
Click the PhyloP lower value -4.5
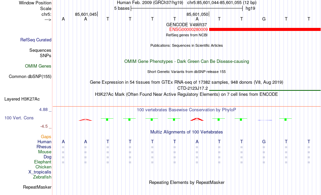click(x=44, y=126)
